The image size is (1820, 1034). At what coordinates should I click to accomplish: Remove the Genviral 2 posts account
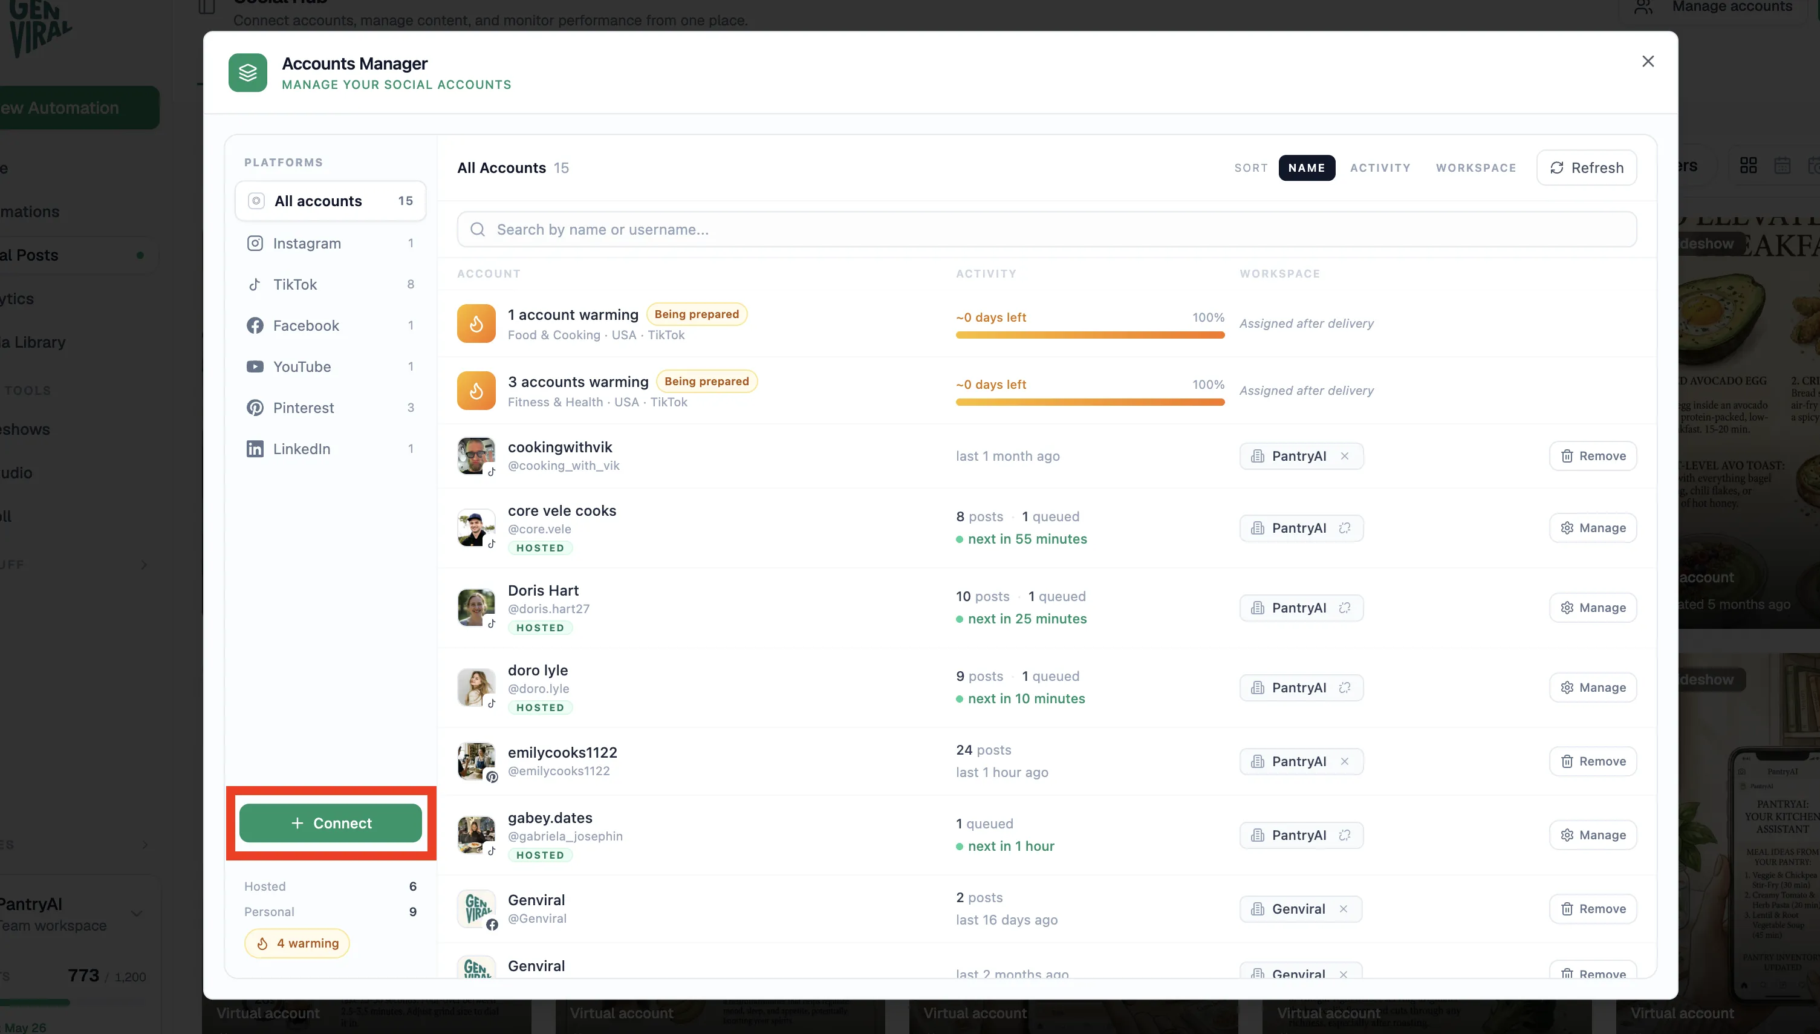coord(1593,909)
